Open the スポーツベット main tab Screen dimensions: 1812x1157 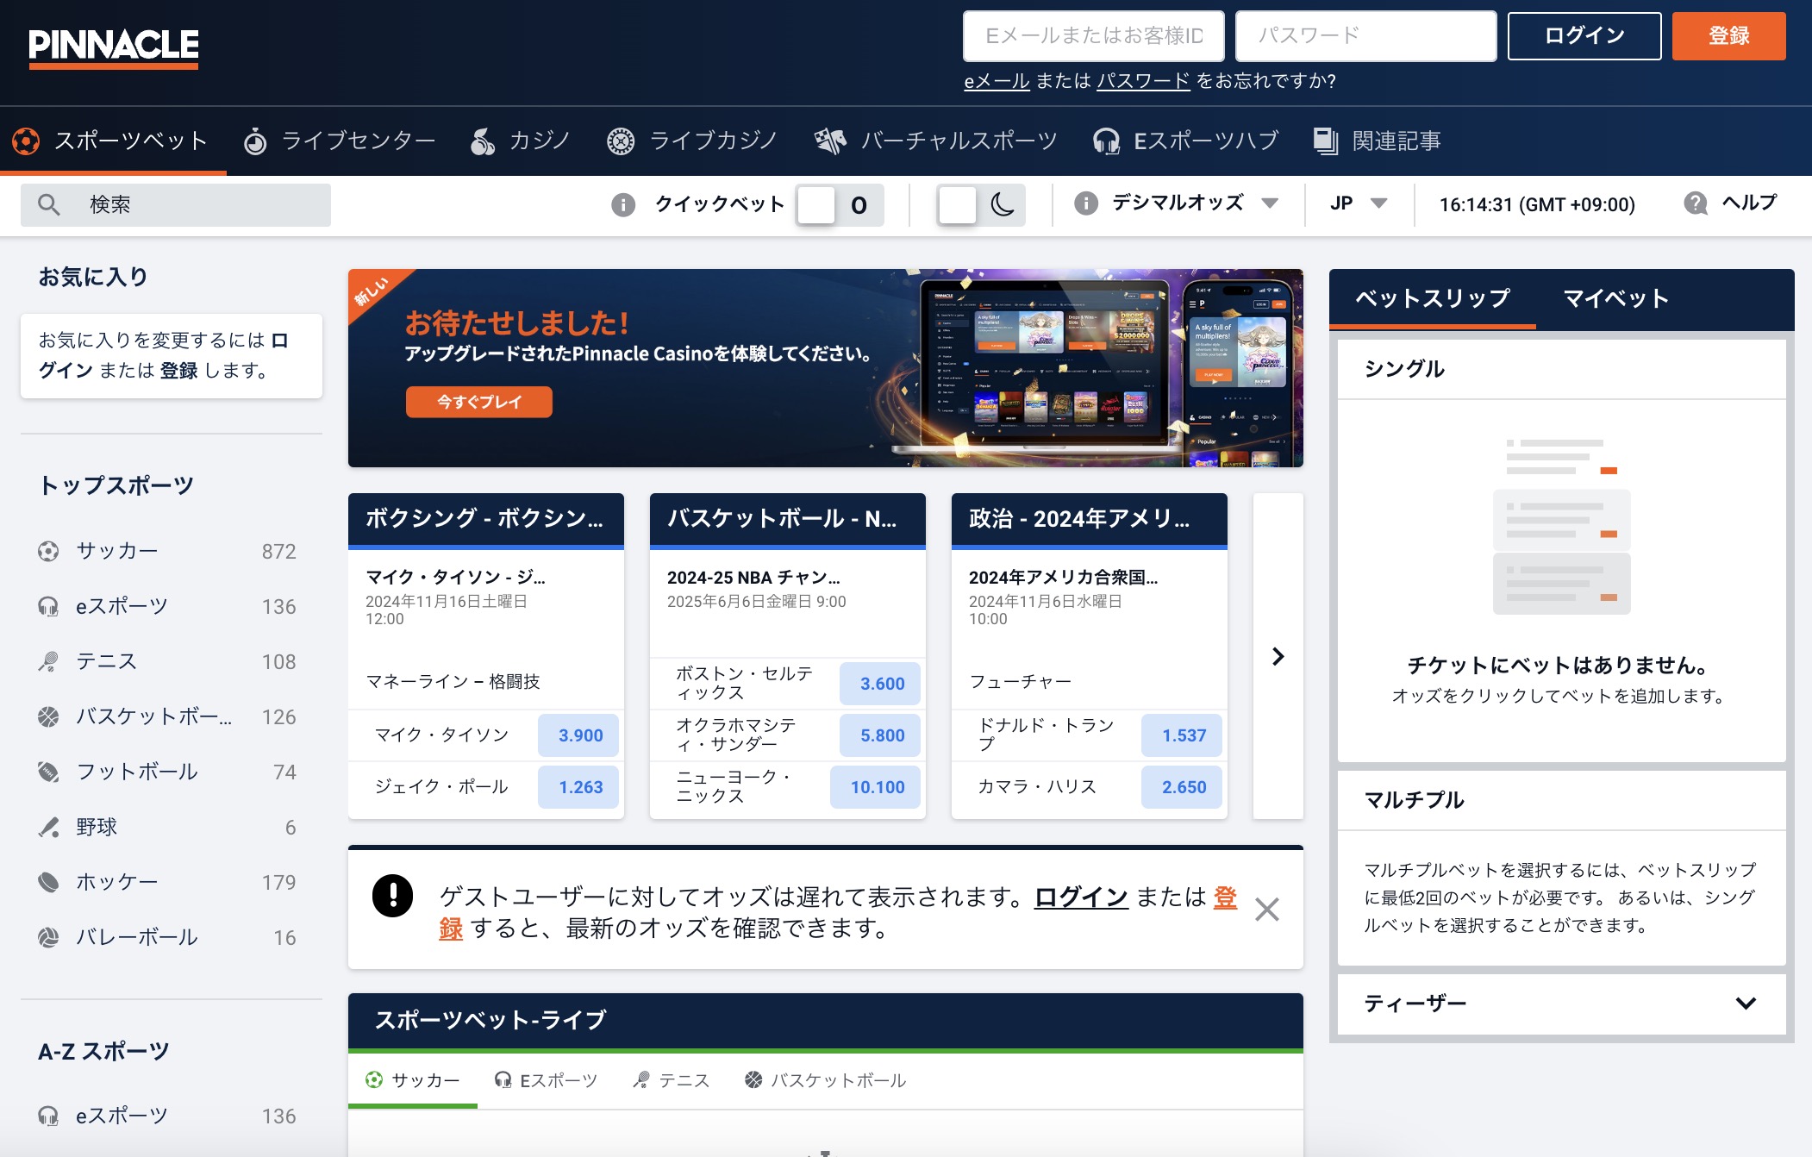[113, 141]
